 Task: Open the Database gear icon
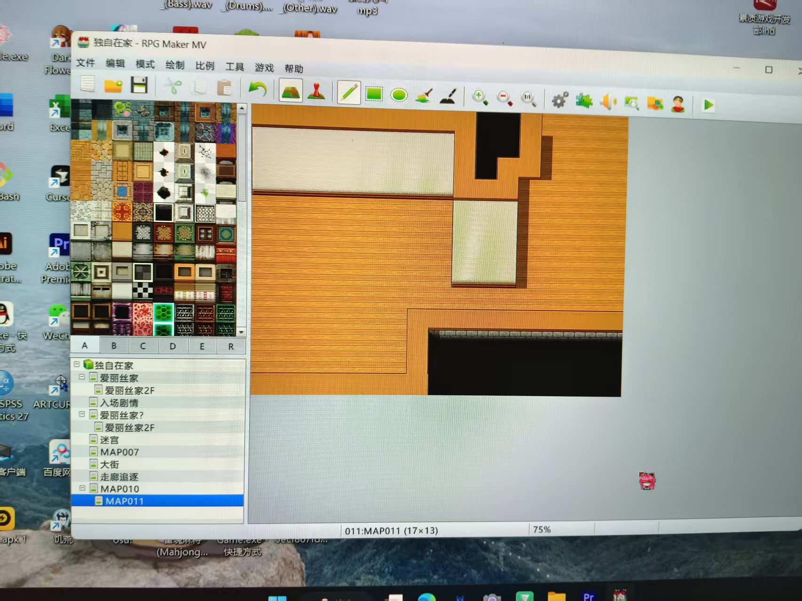click(x=559, y=100)
